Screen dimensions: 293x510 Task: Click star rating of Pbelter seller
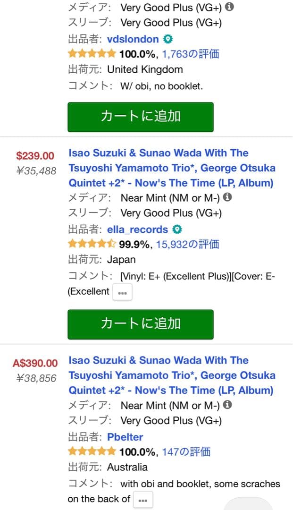[92, 452]
